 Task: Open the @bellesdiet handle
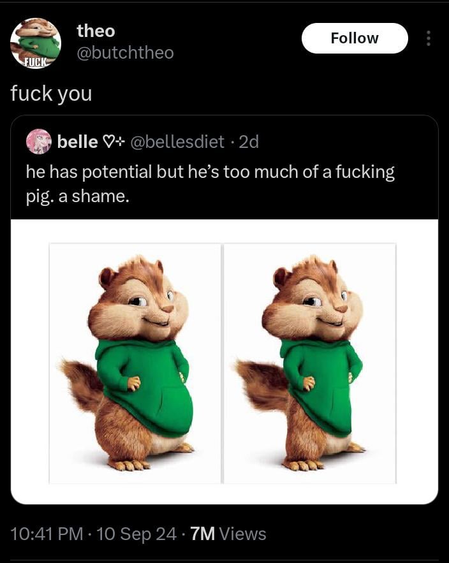point(177,142)
